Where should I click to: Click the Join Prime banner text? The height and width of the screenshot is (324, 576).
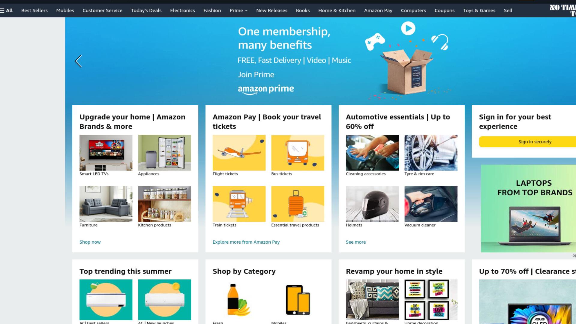[x=256, y=74]
